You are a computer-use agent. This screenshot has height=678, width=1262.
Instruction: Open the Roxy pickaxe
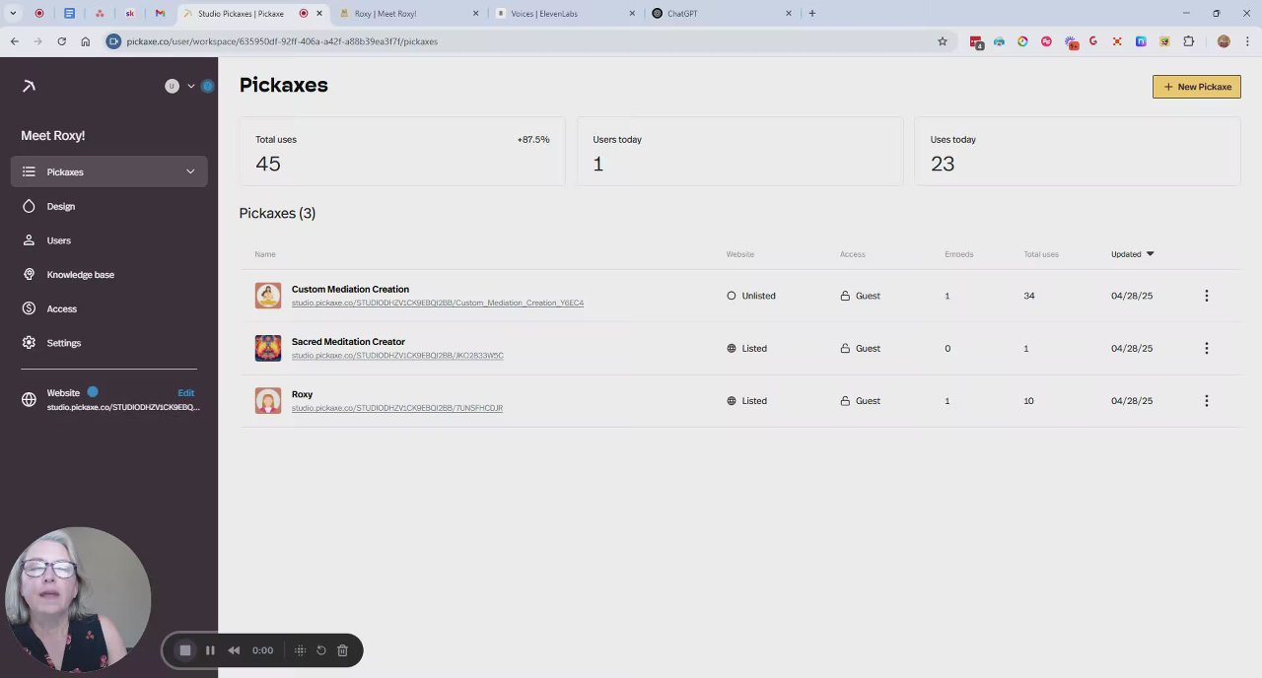tap(302, 394)
